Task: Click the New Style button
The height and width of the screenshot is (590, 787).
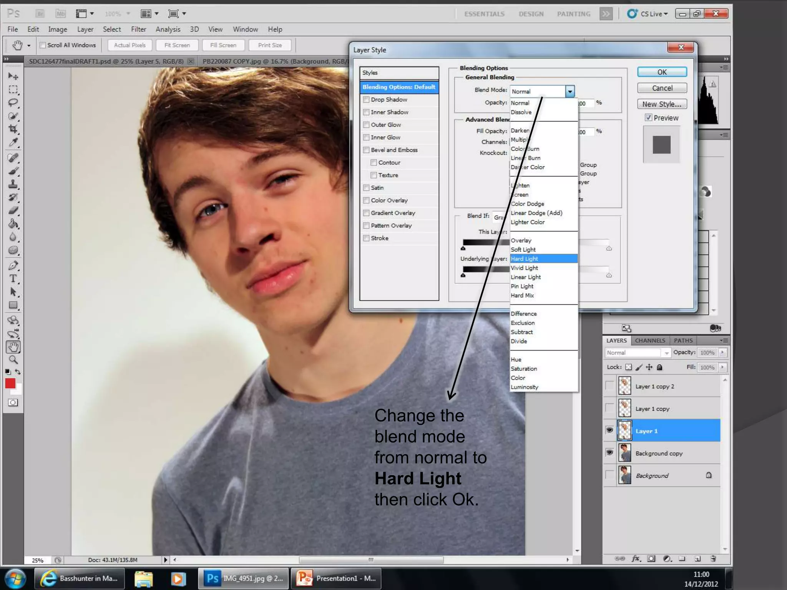Action: coord(662,104)
